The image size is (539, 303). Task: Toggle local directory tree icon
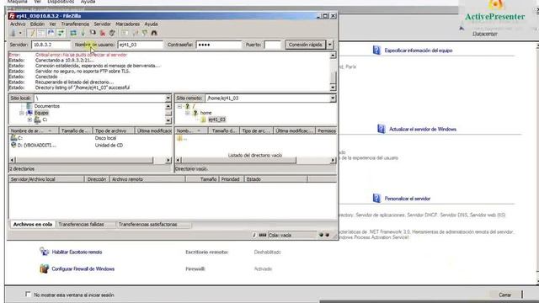click(41, 33)
